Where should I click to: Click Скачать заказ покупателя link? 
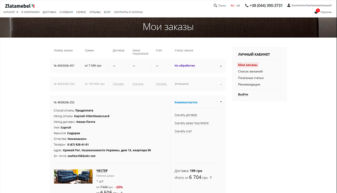click(191, 123)
